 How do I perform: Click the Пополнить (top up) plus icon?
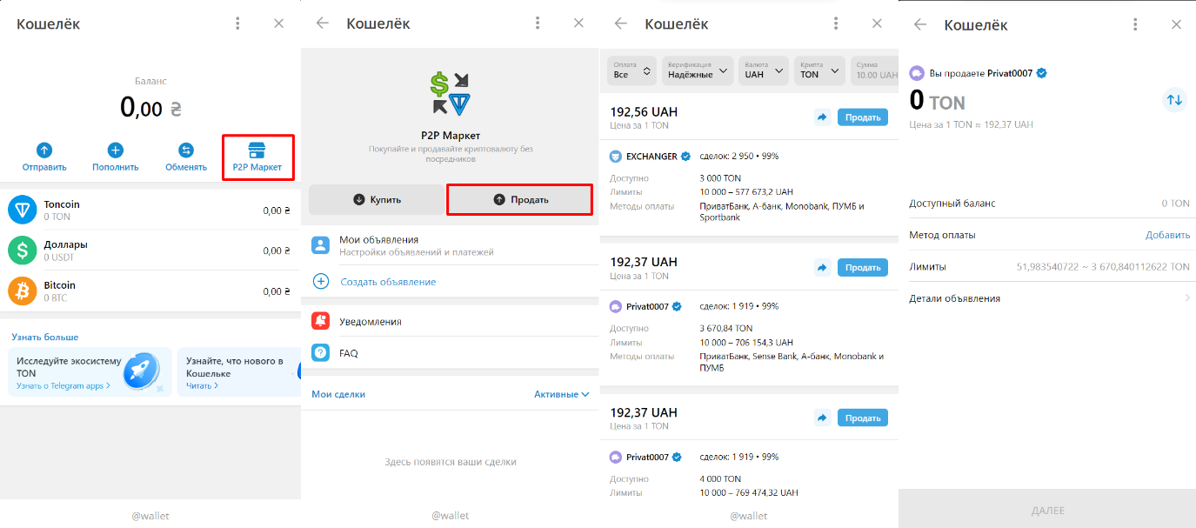pos(114,150)
